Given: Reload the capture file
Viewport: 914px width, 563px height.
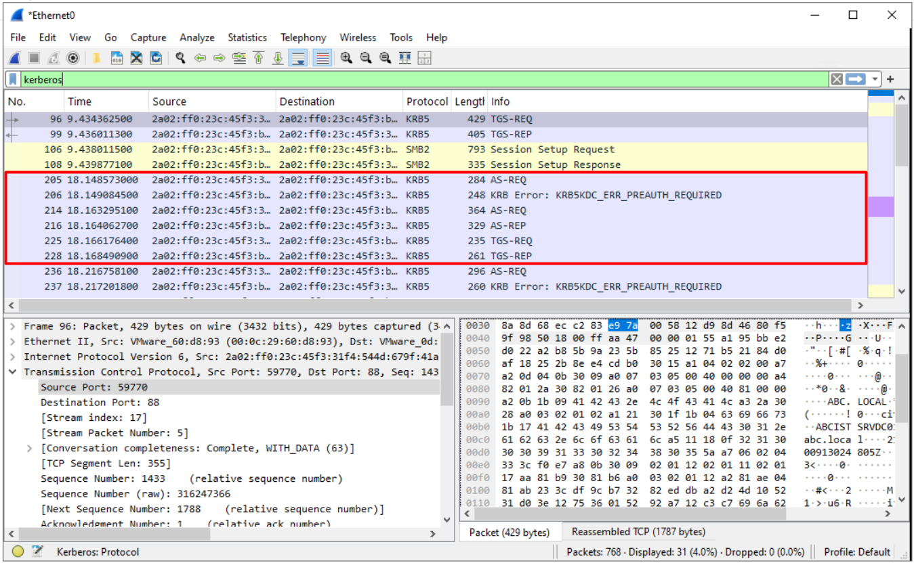Looking at the screenshot, I should point(156,58).
